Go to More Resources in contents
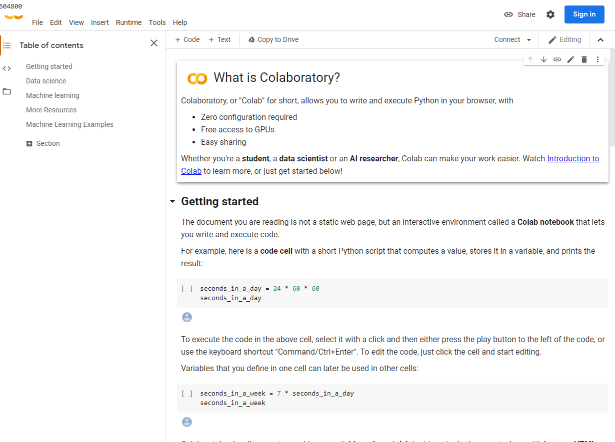615x442 pixels. (51, 110)
